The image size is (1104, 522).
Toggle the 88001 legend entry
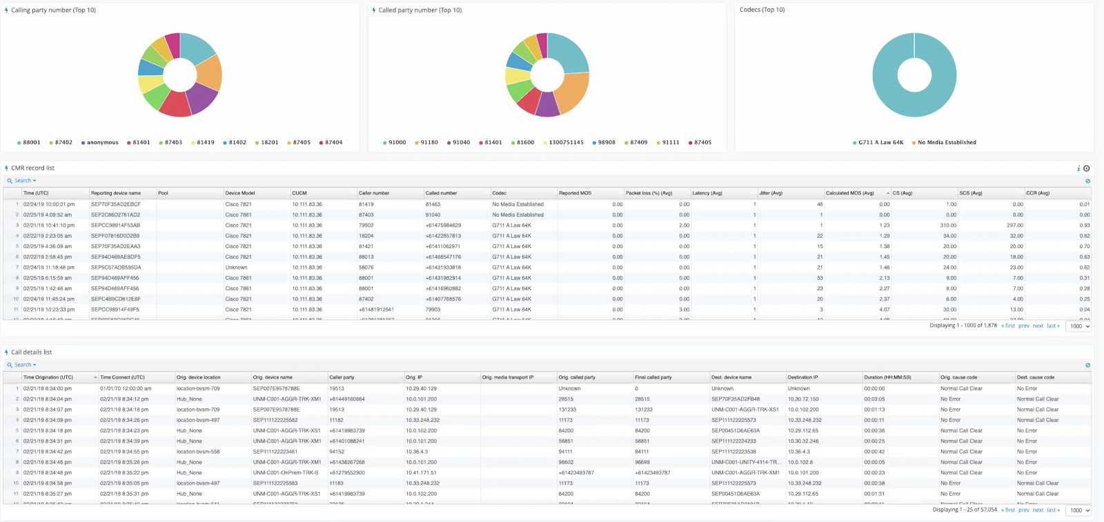tap(29, 143)
